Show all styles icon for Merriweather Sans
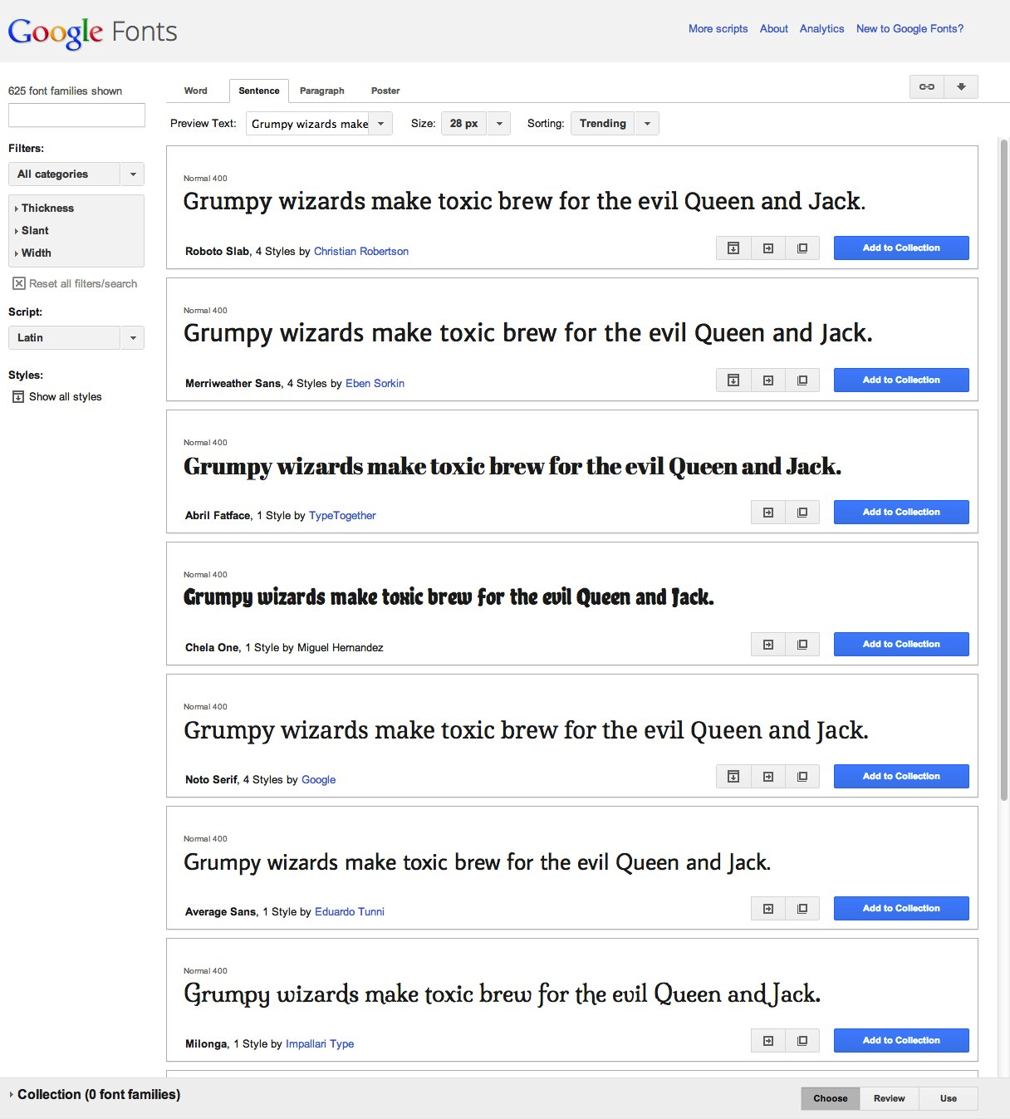1010x1119 pixels. click(x=733, y=380)
